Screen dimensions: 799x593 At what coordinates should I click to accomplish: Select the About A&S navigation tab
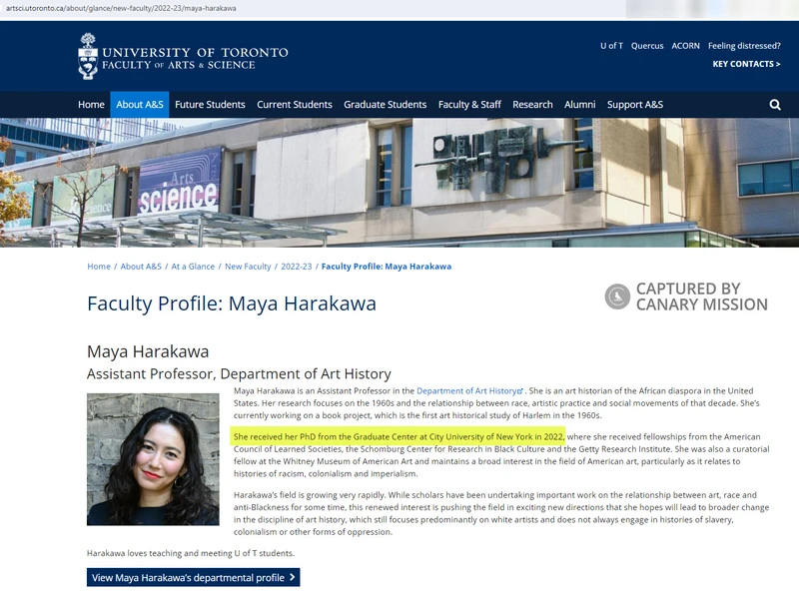coord(140,105)
